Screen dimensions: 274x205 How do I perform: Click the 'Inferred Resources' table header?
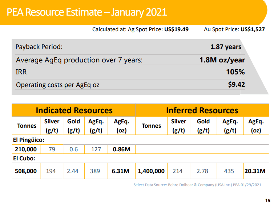tap(202, 110)
